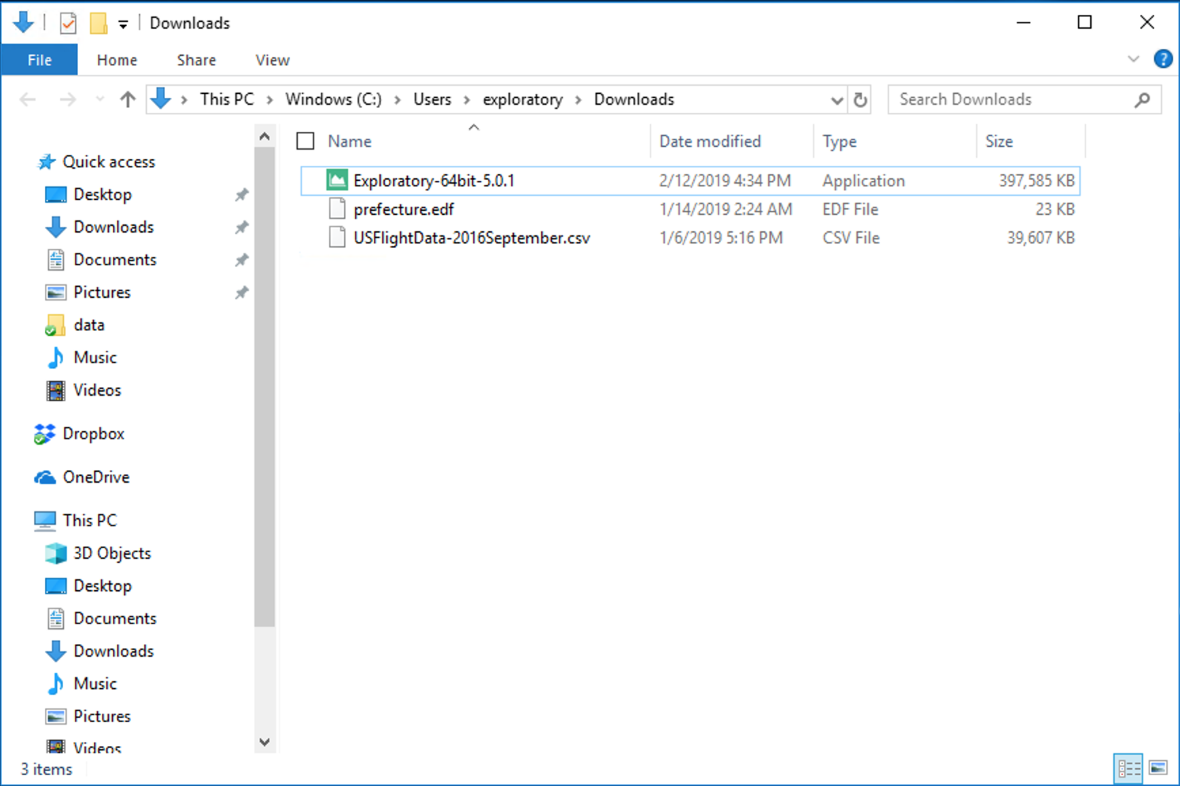Click the USFlightData csv file icon
Image resolution: width=1180 pixels, height=786 pixels.
click(x=337, y=237)
